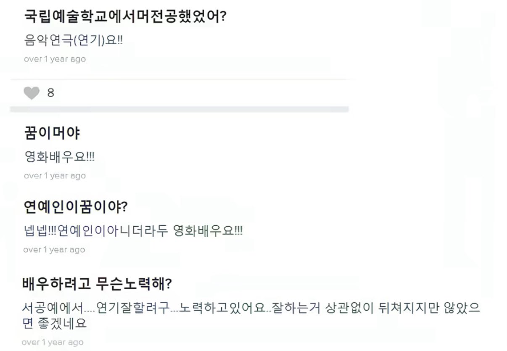Open the question 배우하려고 무슨노력해?
Image resolution: width=507 pixels, height=351 pixels.
[x=97, y=284]
